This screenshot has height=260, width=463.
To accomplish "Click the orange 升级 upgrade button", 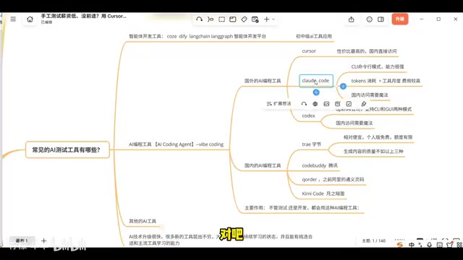I will 400,19.
